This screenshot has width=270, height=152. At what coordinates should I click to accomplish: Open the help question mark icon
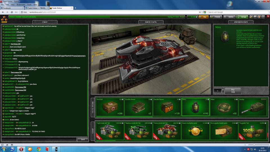pyautogui.click(x=263, y=17)
